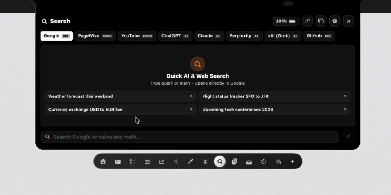Viewport: 391px width, 195px height.
Task: Click the arrow on Flight status suggestion
Action: 345,96
